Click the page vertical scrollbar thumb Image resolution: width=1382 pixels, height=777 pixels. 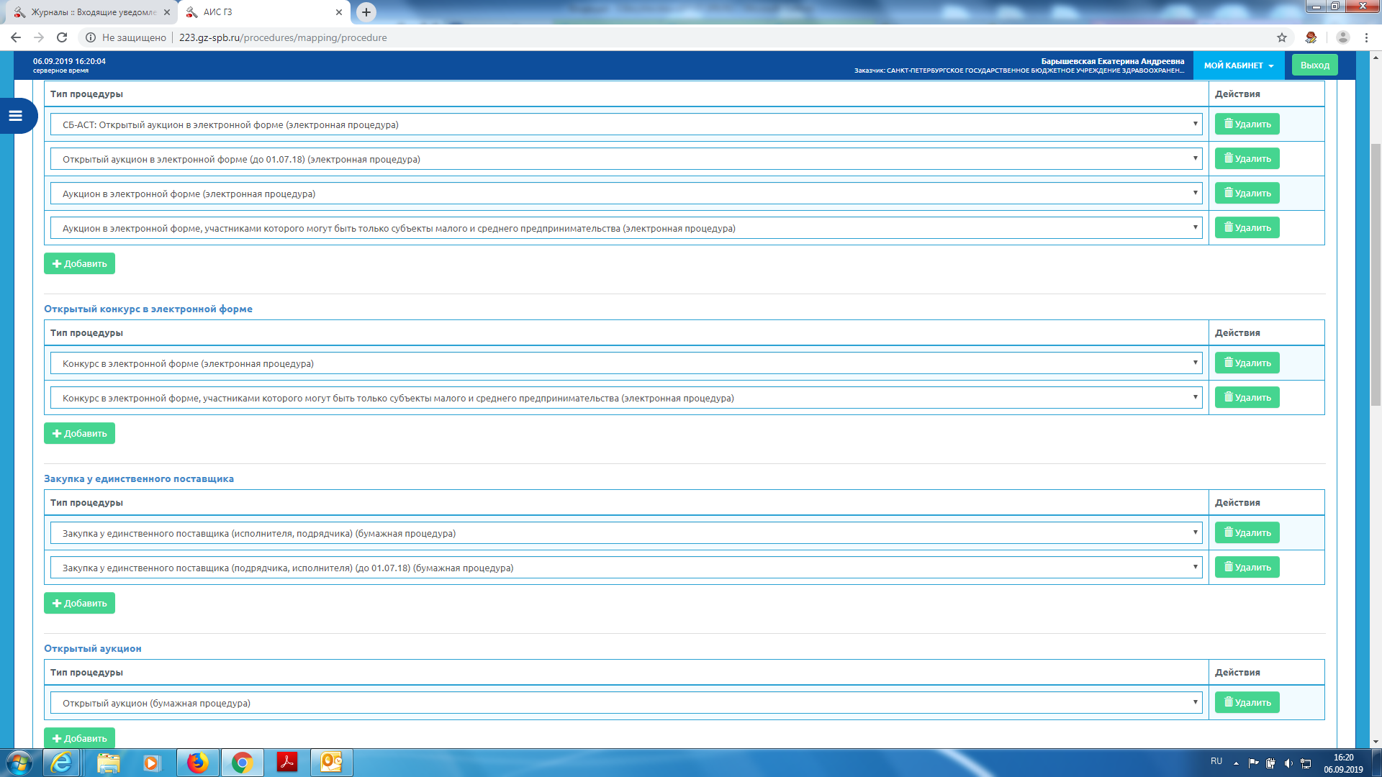(1376, 273)
